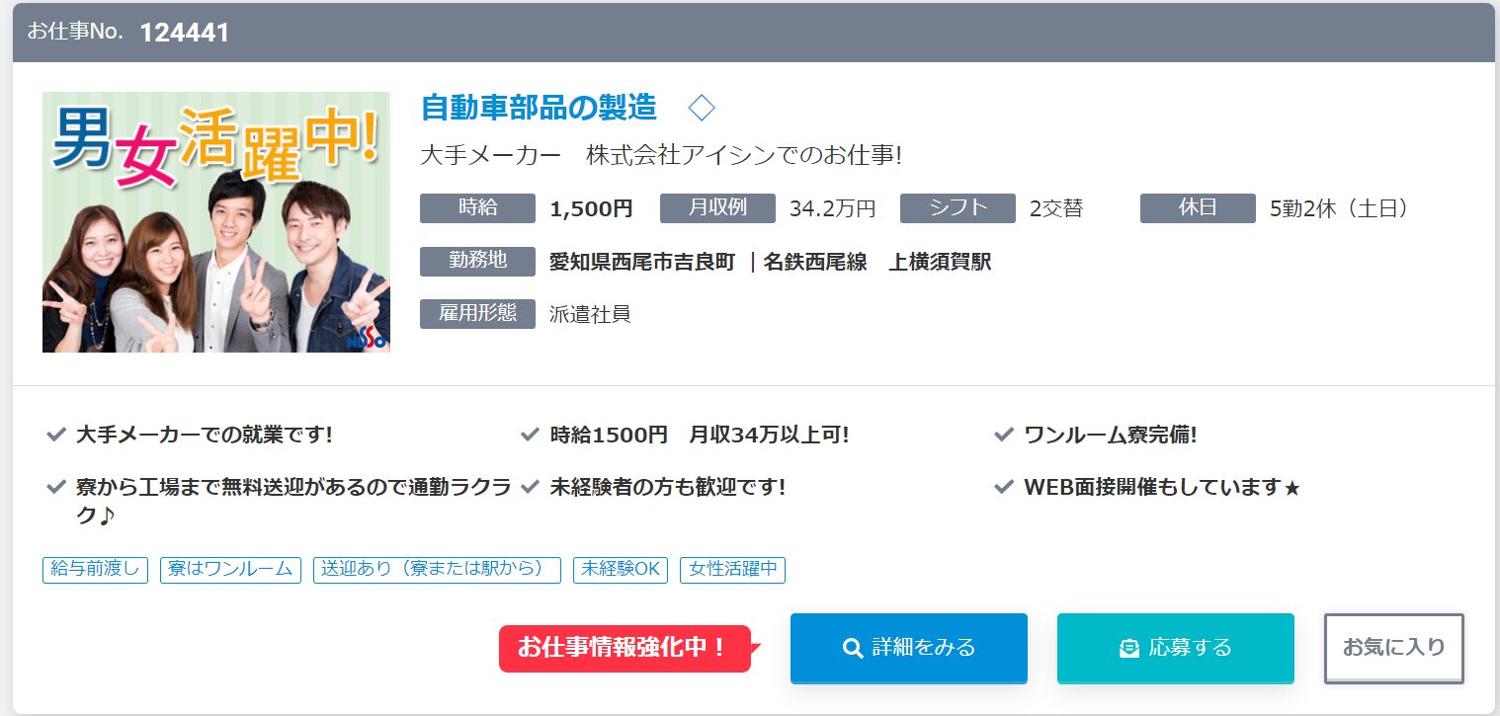Click the checkmark beside ワンルーム寮完備!
Image resolution: width=1500 pixels, height=716 pixels.
point(1005,435)
